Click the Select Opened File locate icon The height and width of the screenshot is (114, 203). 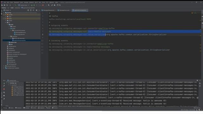(x=28, y=10)
